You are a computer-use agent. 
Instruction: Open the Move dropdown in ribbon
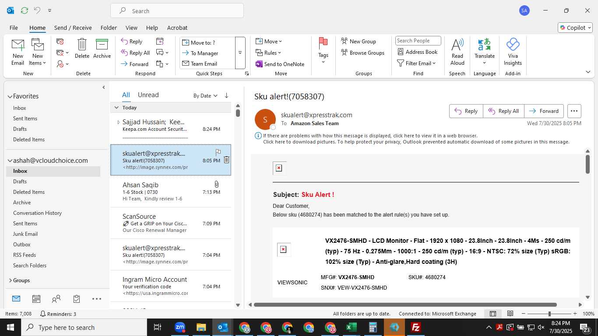click(269, 41)
